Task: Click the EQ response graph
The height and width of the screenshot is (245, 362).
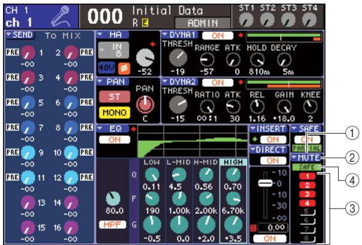Action: tap(192, 141)
